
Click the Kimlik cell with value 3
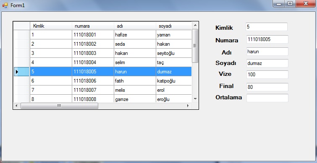tap(51, 53)
